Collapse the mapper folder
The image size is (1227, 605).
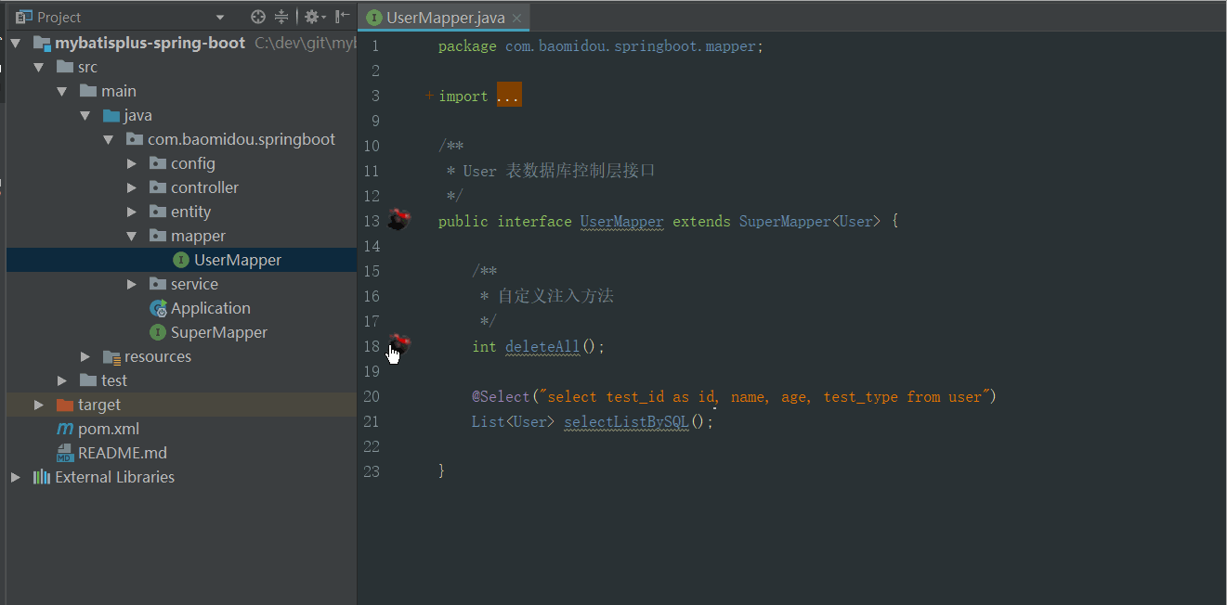click(132, 235)
